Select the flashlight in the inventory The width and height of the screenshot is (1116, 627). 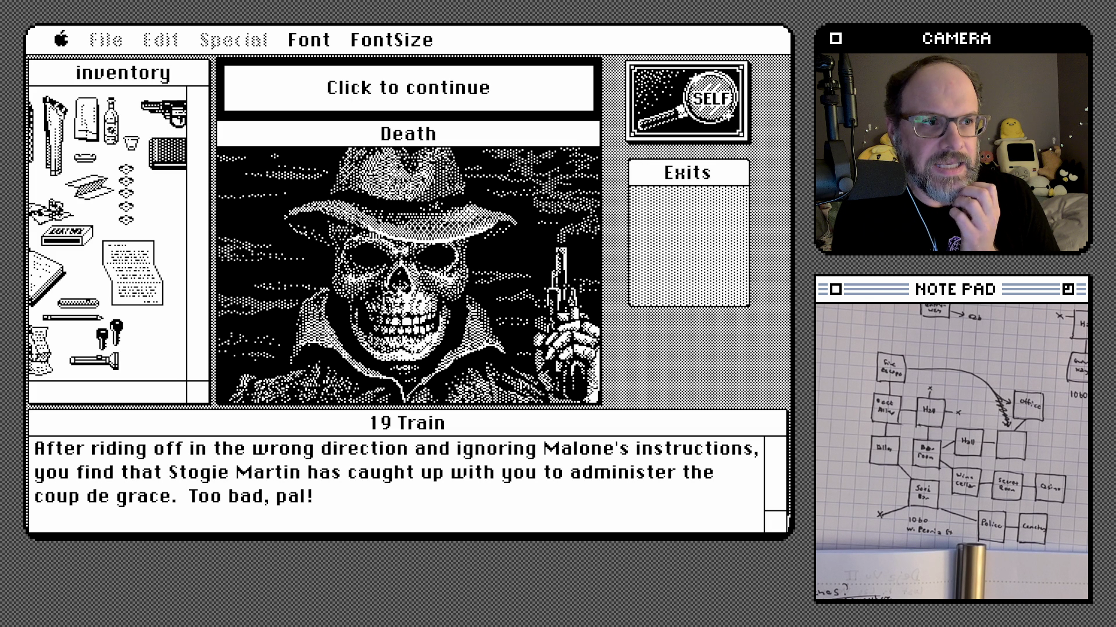(x=95, y=361)
